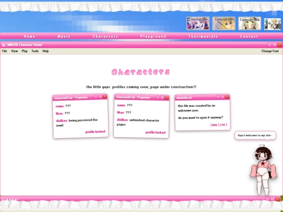Click the 'hiya! welcome to my site~' bubble
This screenshot has height=212, width=283.
[x=255, y=136]
